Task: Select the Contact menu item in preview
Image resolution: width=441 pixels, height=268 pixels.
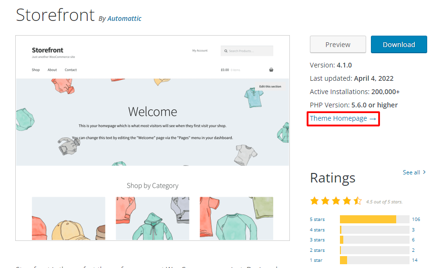Action: (71, 70)
